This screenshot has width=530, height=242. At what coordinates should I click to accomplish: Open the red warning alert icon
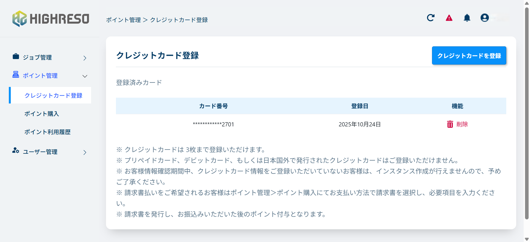click(449, 18)
